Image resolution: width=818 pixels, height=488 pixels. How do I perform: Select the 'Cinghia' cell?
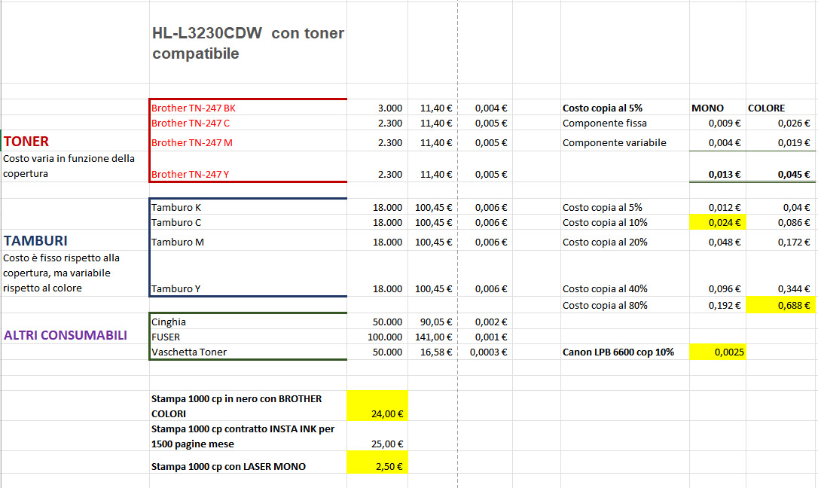click(x=248, y=322)
